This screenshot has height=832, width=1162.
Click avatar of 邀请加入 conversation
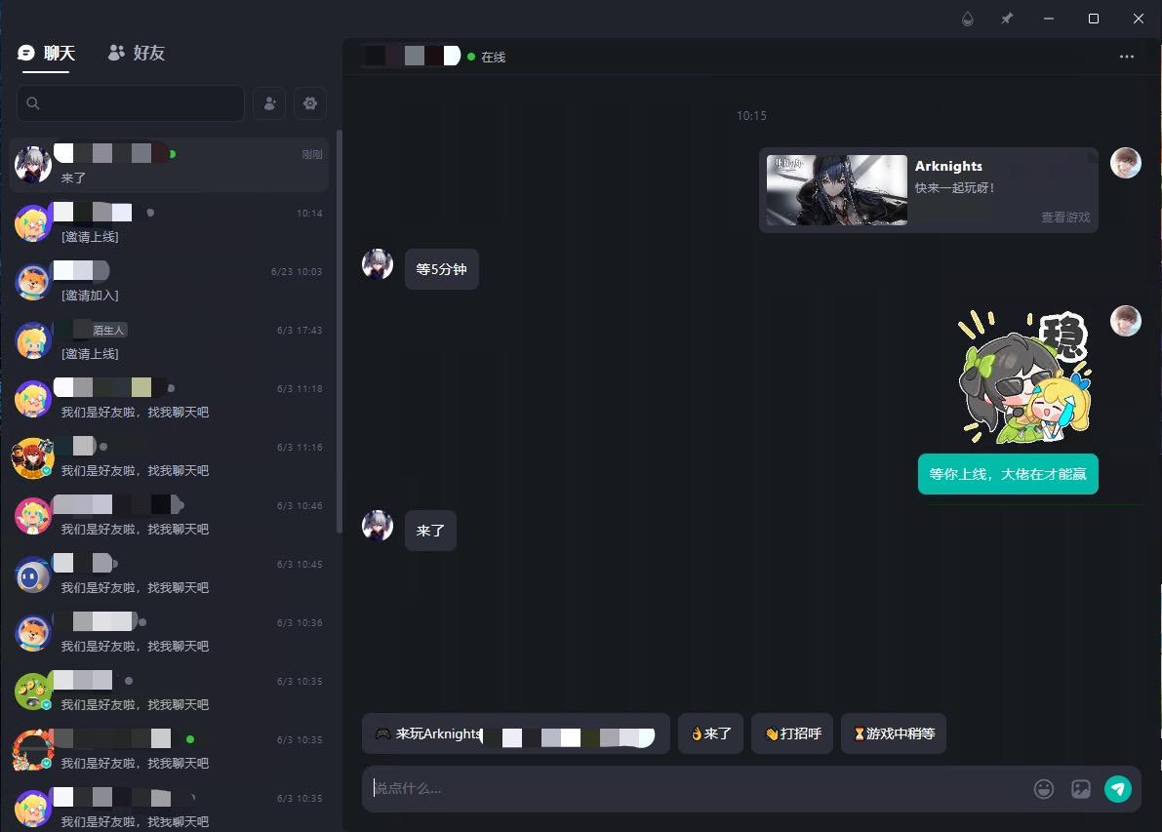(x=32, y=282)
